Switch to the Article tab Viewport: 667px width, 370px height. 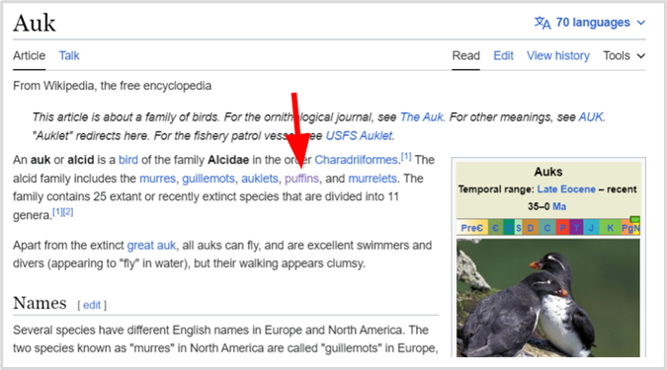coord(29,55)
